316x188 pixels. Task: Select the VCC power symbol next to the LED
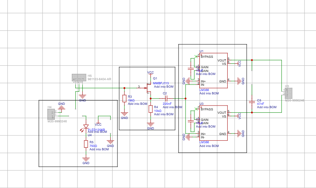tap(98, 123)
